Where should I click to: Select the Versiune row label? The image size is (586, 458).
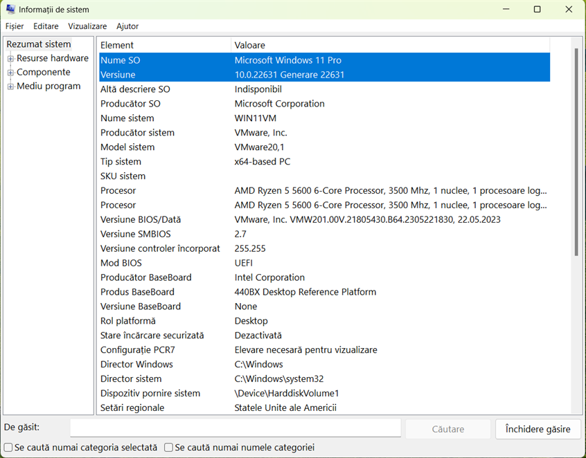(x=118, y=75)
